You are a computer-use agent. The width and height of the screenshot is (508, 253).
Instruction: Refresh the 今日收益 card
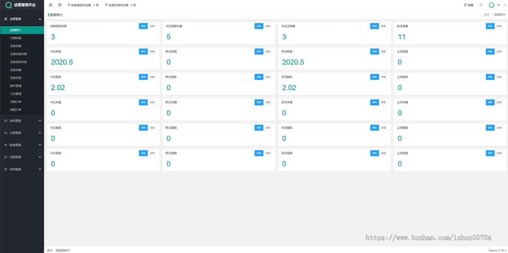coord(144,52)
